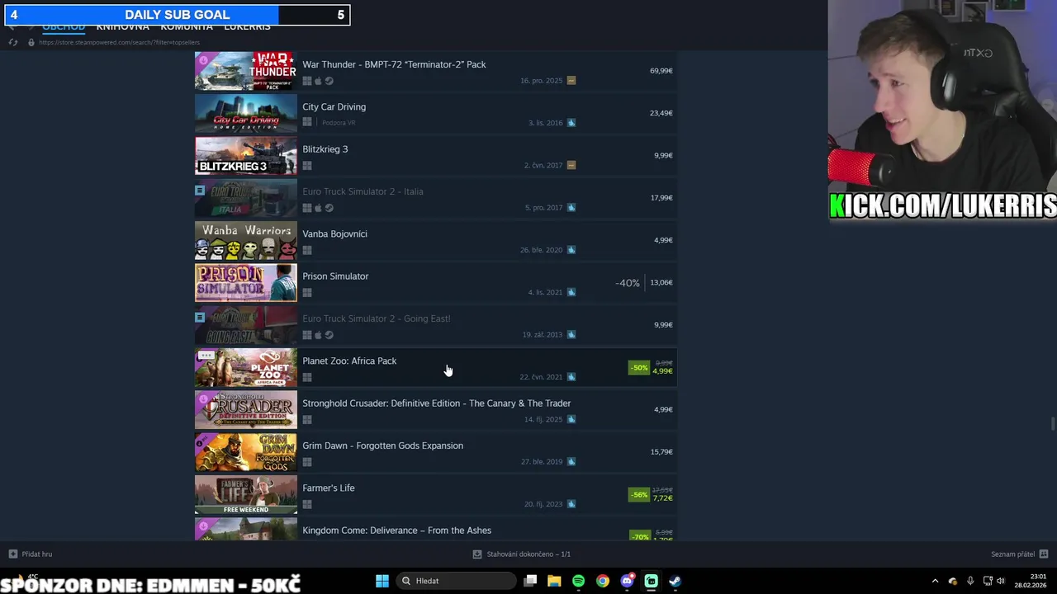Click the 23,49€ price on City Car Driving
1057x594 pixels.
click(661, 113)
